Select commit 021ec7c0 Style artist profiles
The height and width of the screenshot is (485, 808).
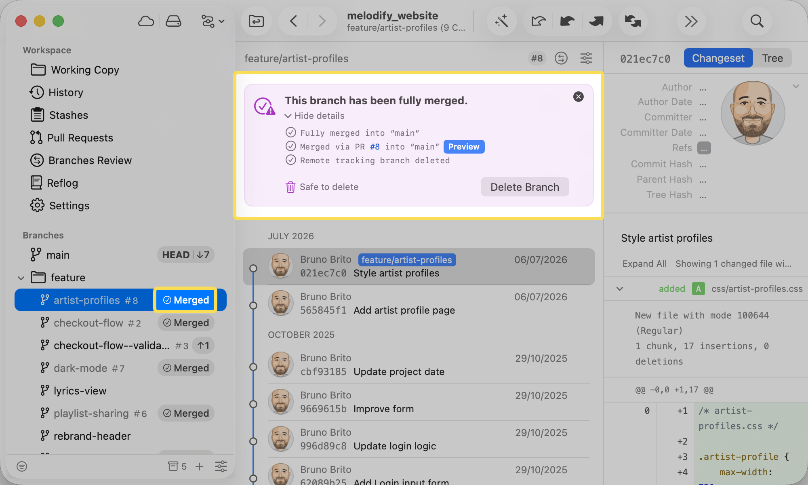pos(419,267)
